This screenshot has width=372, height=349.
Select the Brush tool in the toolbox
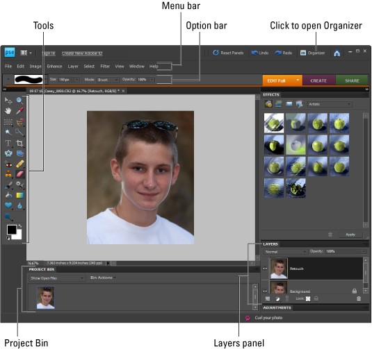8,185
